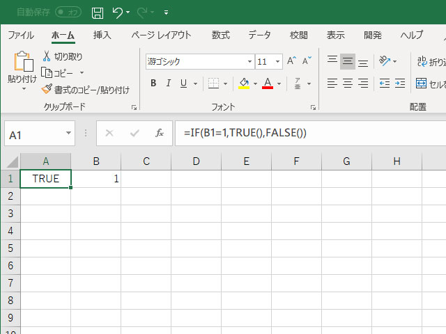Open the Name Box dropdown arrow
The height and width of the screenshot is (334, 446).
click(68, 133)
